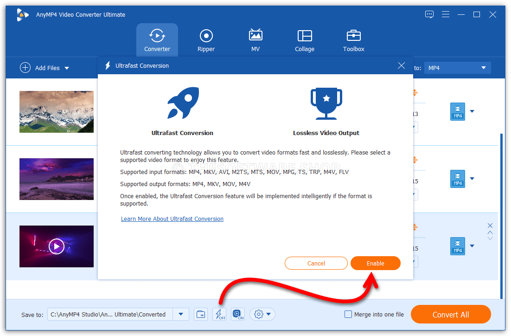Image resolution: width=511 pixels, height=336 pixels.
Task: Toggle the Ultrafast Conversion OFF lightning icon
Action: 219,315
